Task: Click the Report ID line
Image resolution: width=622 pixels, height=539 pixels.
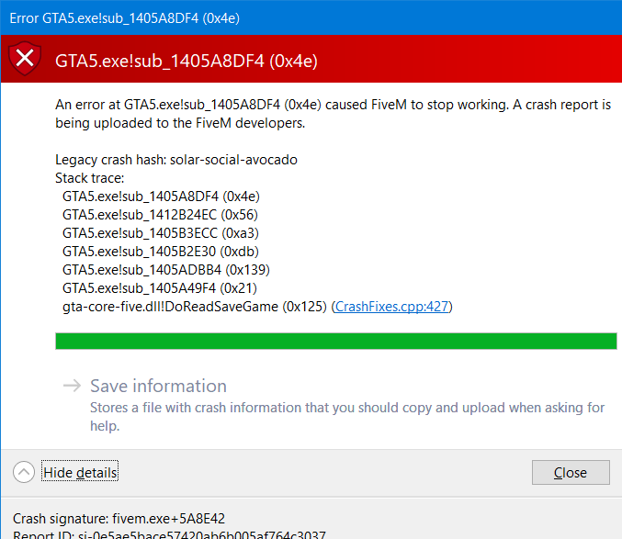Action: pyautogui.click(x=169, y=534)
